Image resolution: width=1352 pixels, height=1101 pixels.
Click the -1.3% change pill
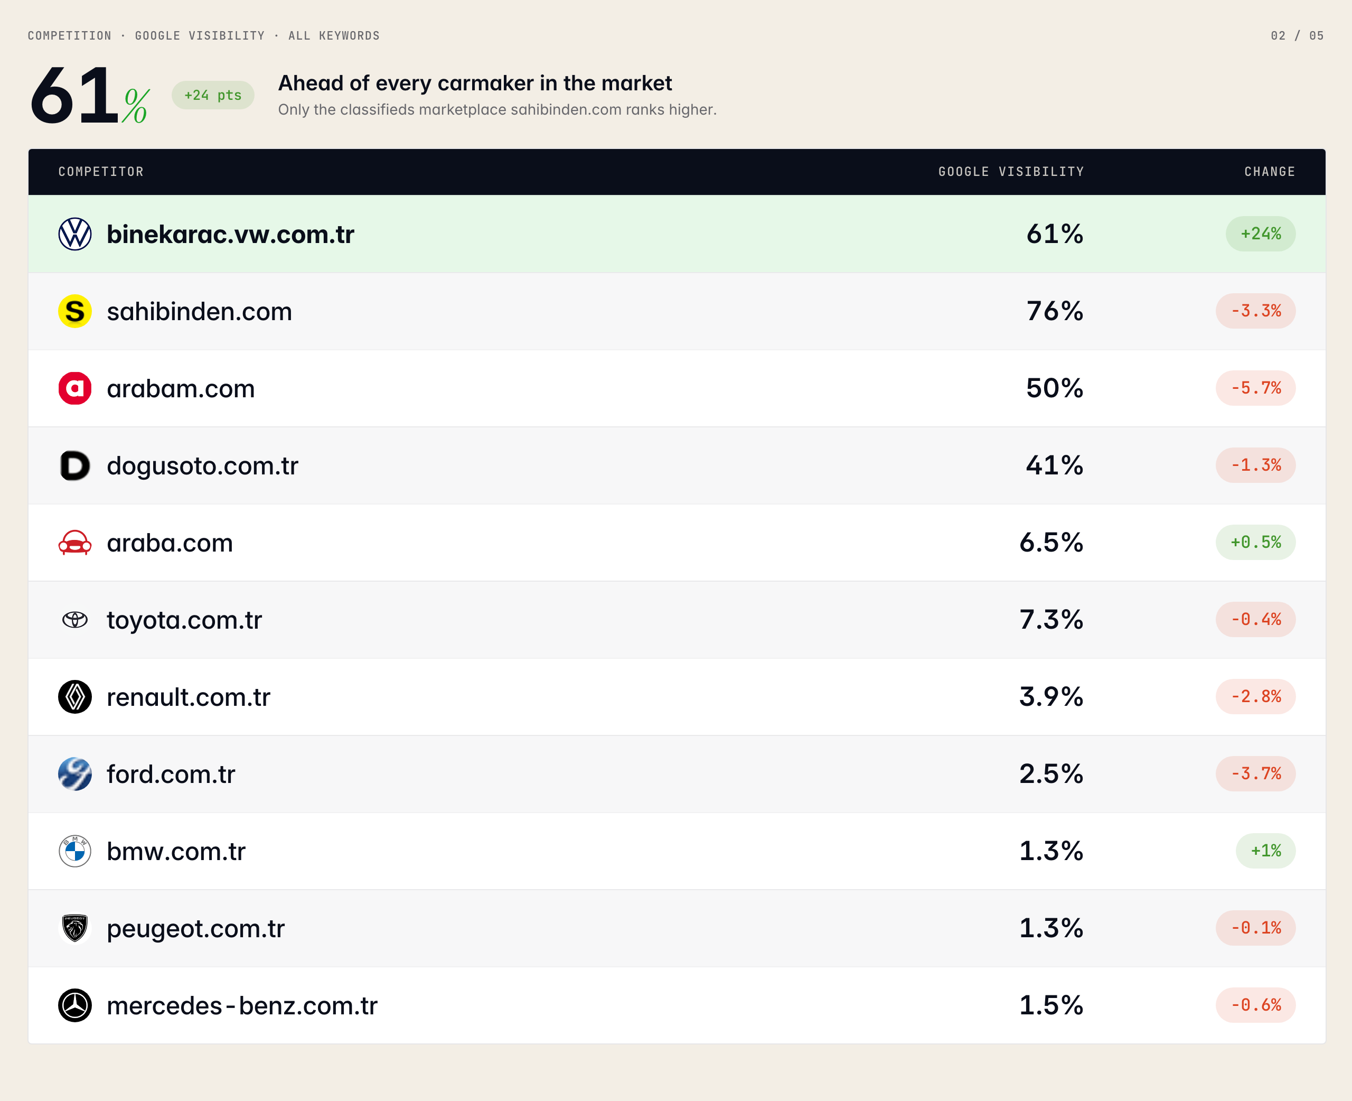tap(1256, 465)
